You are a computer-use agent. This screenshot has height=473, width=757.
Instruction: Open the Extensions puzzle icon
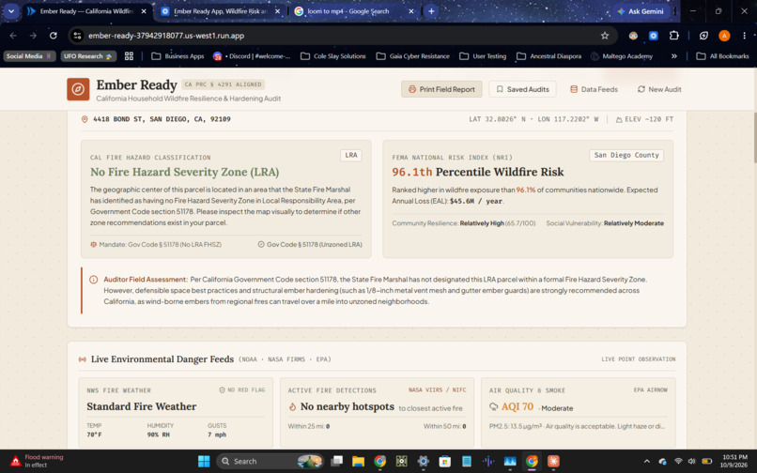(x=674, y=36)
